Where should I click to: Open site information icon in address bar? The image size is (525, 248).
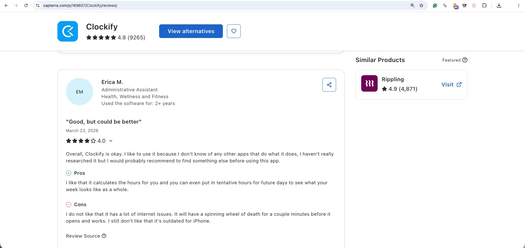click(x=38, y=5)
